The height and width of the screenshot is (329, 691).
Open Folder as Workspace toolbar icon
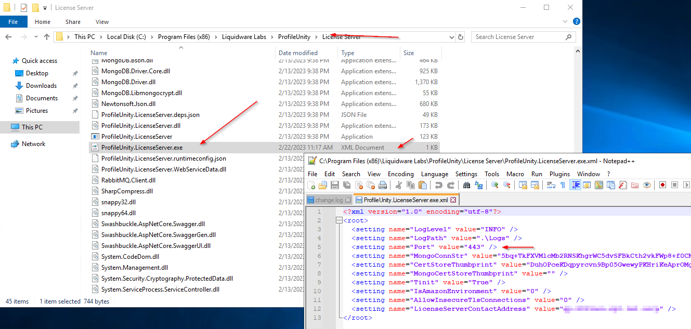coord(635,185)
